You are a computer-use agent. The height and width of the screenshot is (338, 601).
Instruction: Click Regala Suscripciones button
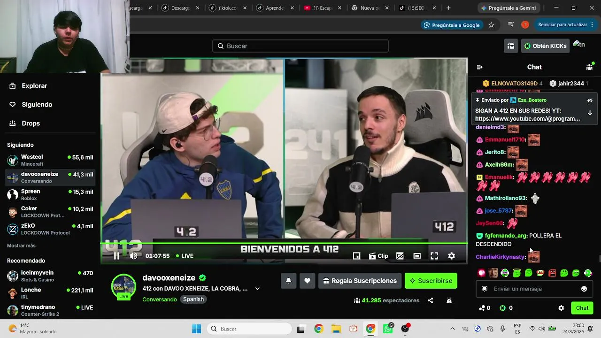360,281
